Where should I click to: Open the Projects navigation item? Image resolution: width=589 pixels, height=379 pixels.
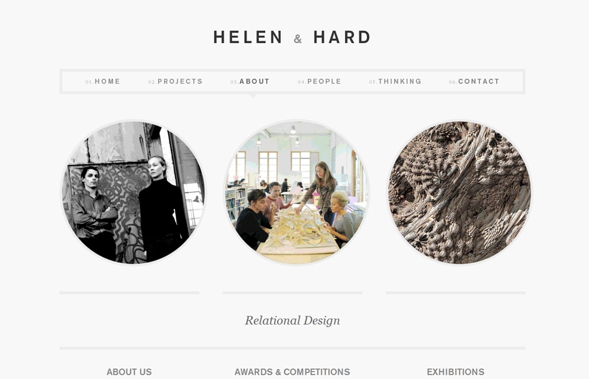[x=175, y=82]
